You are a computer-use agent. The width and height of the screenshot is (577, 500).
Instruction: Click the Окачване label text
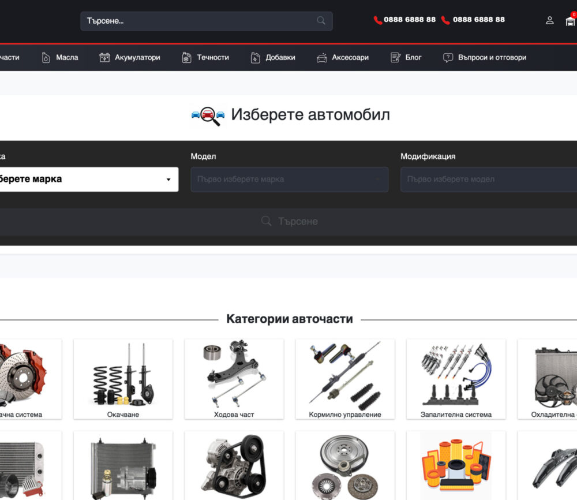(123, 415)
